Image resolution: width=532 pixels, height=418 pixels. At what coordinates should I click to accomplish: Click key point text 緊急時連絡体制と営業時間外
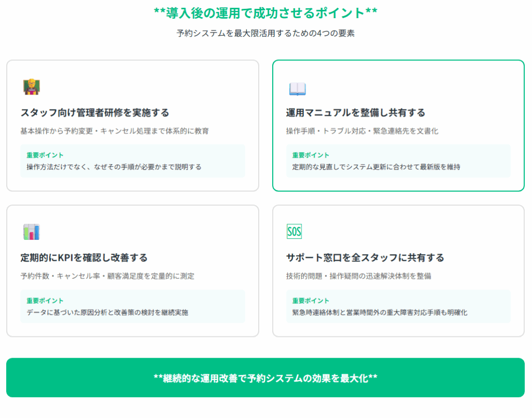(x=379, y=313)
